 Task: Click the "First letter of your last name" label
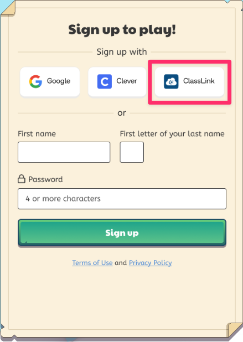point(172,134)
